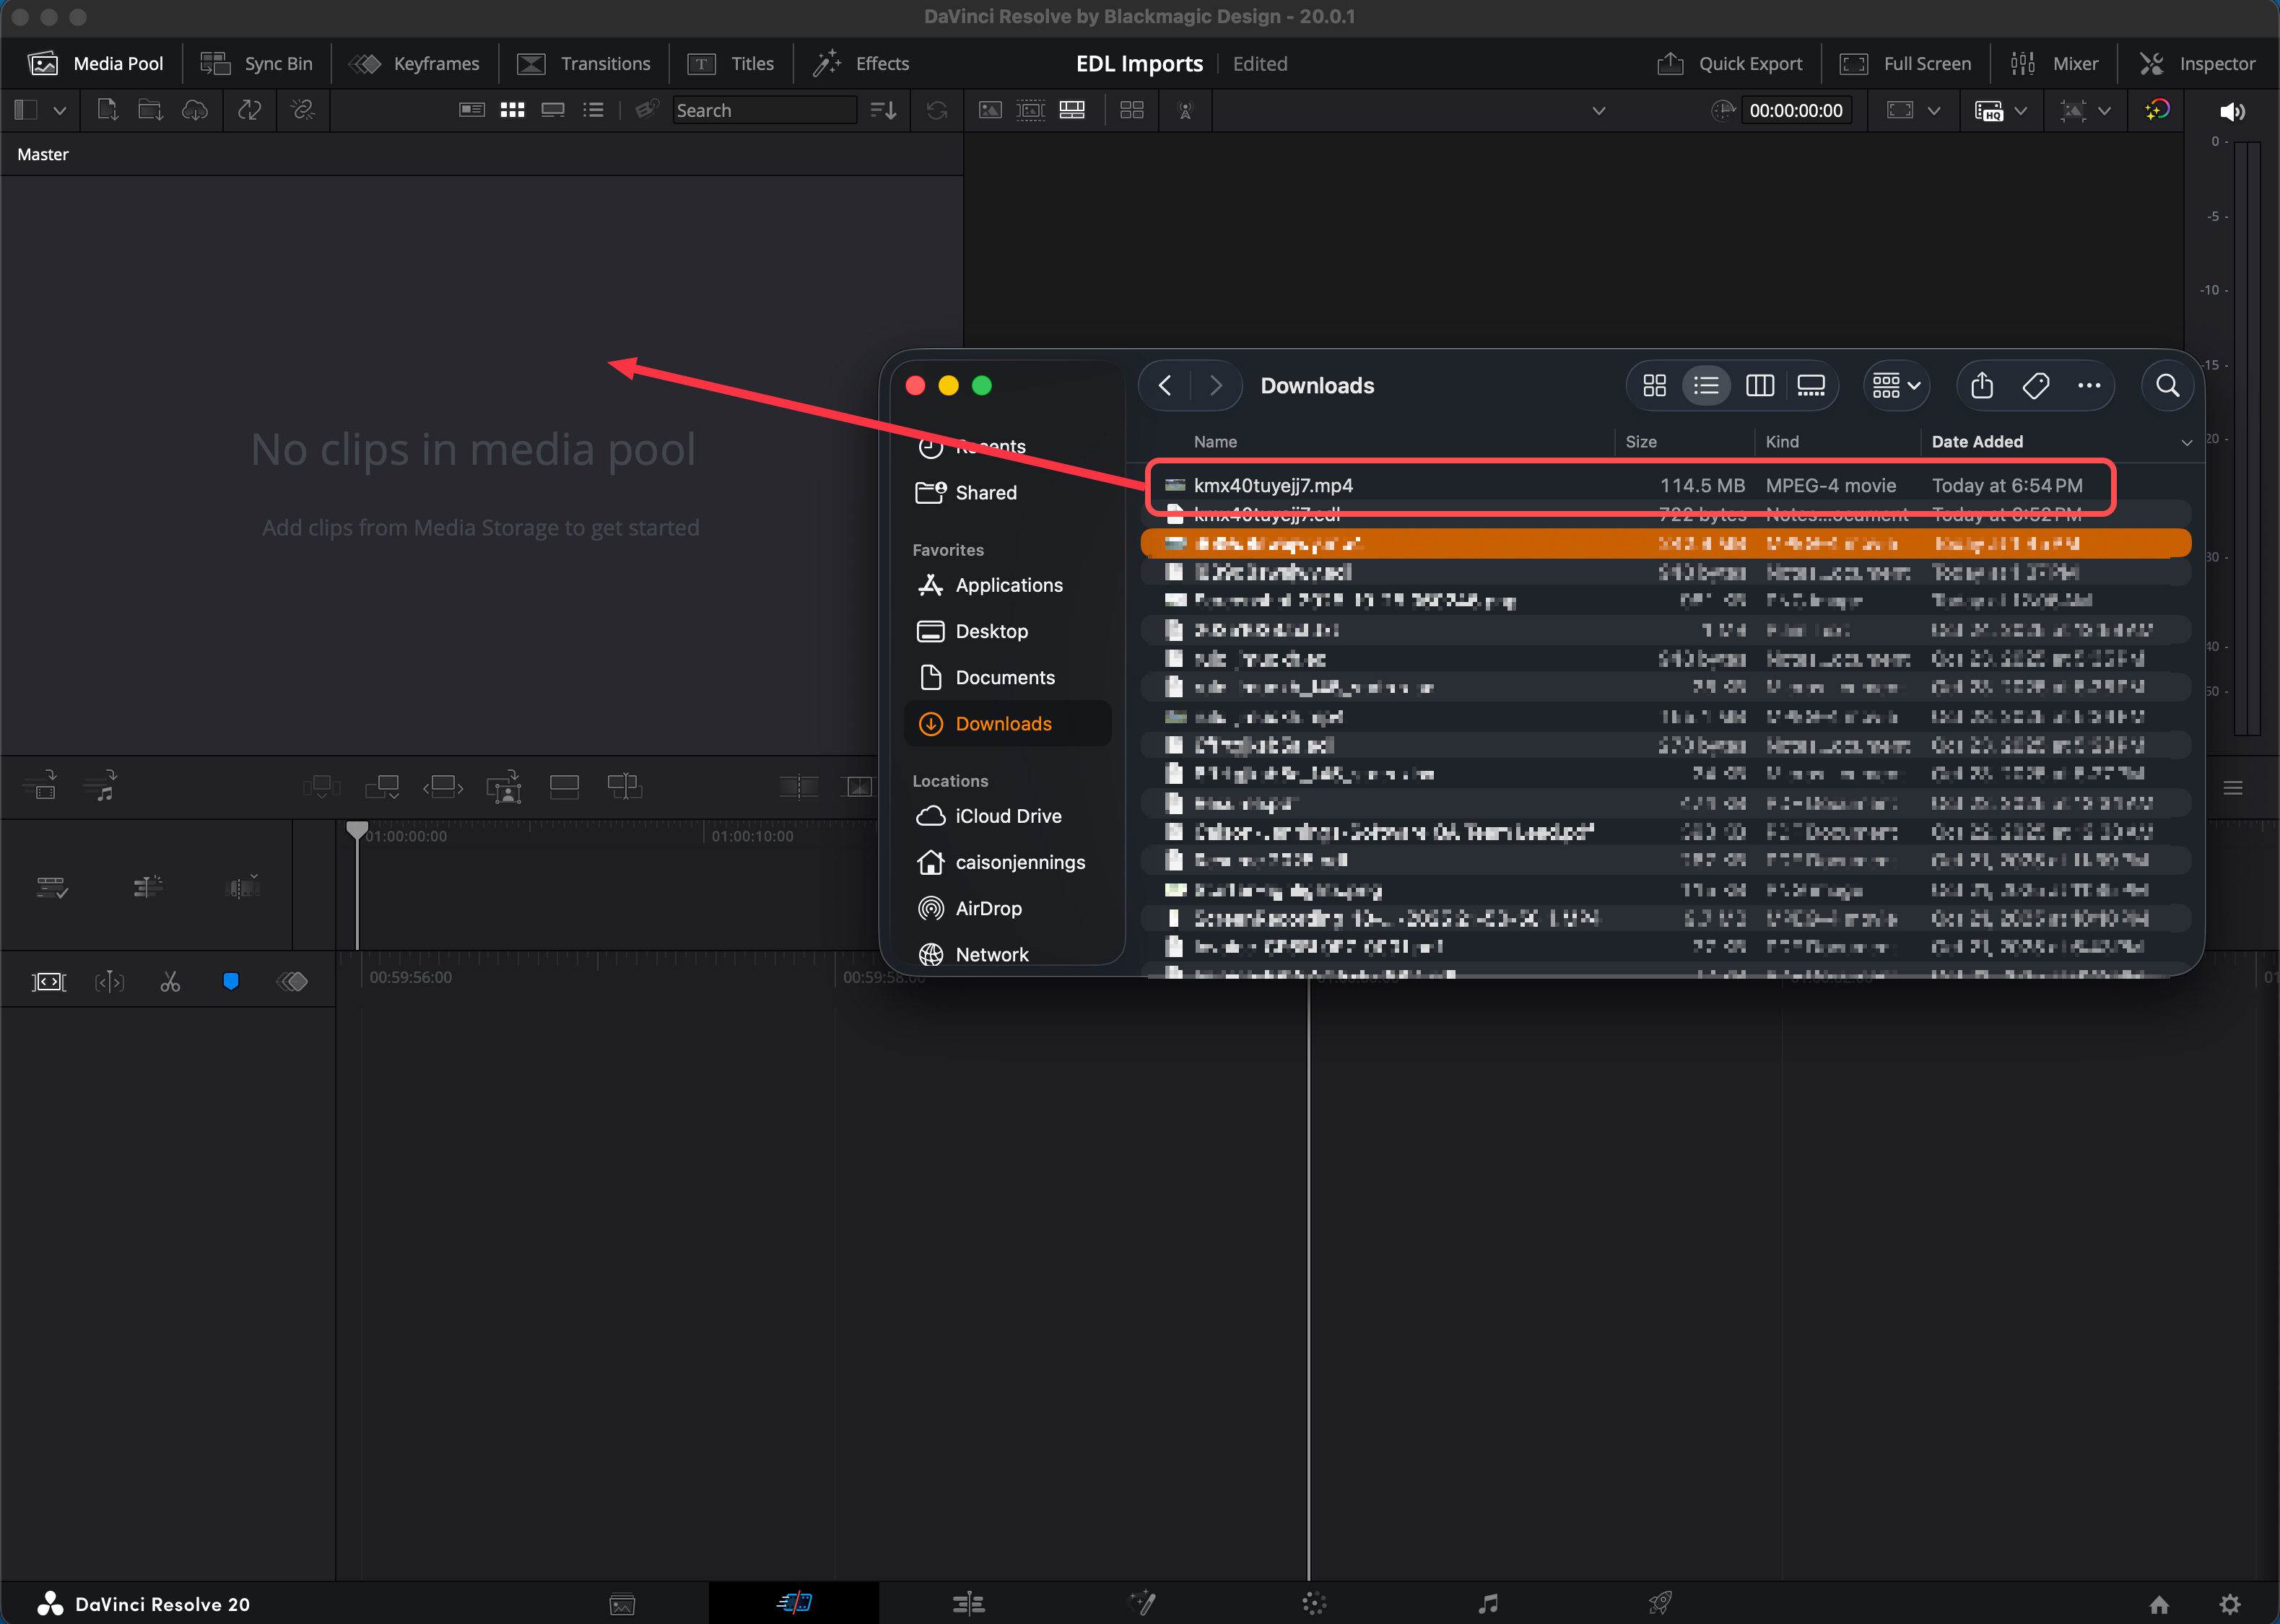Click the cloud download import icon

coord(195,110)
